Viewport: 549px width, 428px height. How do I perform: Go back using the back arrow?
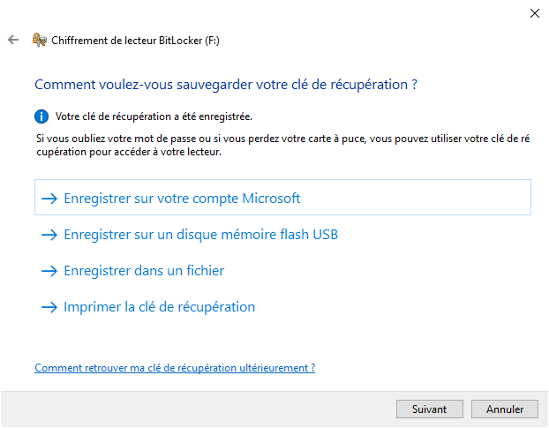13,40
